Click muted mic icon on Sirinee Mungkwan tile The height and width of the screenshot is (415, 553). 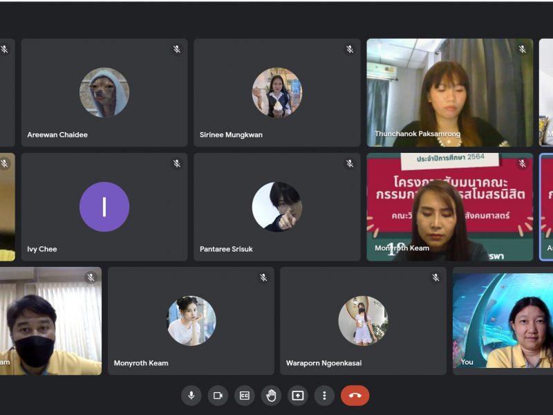[350, 49]
